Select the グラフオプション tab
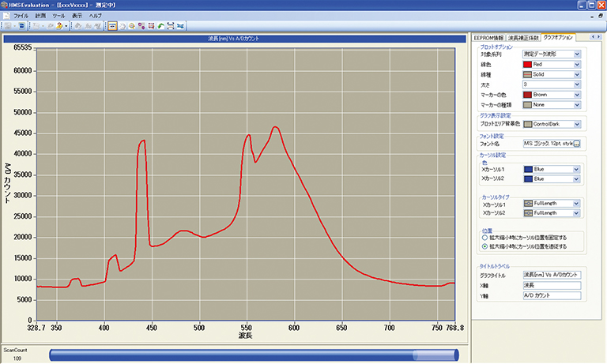The image size is (607, 364). [x=558, y=37]
